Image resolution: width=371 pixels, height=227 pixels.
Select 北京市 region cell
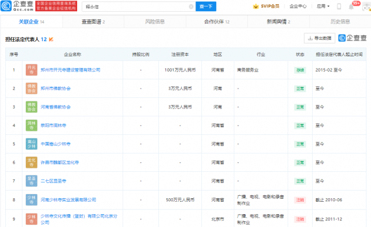click(218, 219)
